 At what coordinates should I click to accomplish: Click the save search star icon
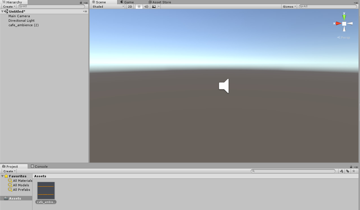(x=354, y=171)
